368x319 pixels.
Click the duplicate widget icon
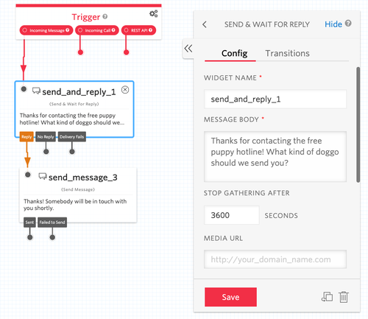tap(327, 297)
